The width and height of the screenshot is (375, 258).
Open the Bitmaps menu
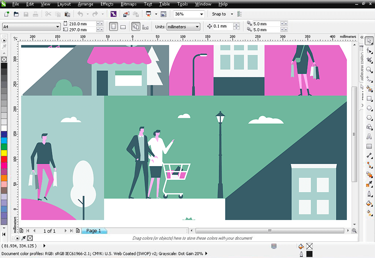(129, 4)
